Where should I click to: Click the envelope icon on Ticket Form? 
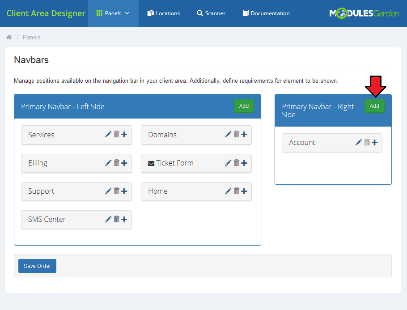click(151, 163)
